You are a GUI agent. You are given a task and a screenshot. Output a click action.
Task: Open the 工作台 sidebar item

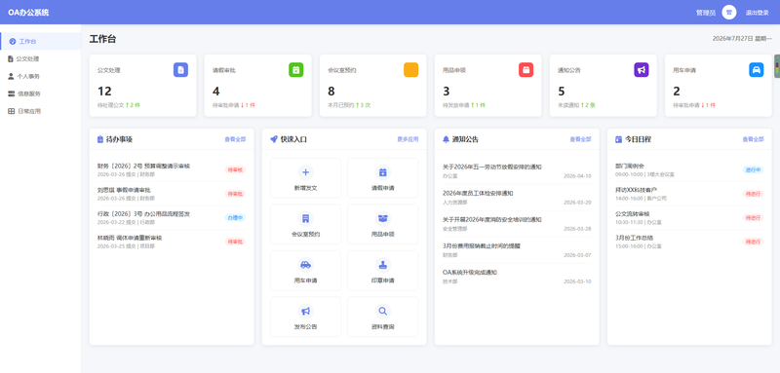click(40, 41)
